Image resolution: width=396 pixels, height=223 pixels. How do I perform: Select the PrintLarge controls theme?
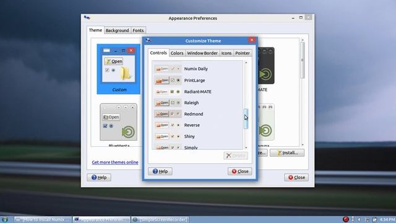[x=197, y=81]
